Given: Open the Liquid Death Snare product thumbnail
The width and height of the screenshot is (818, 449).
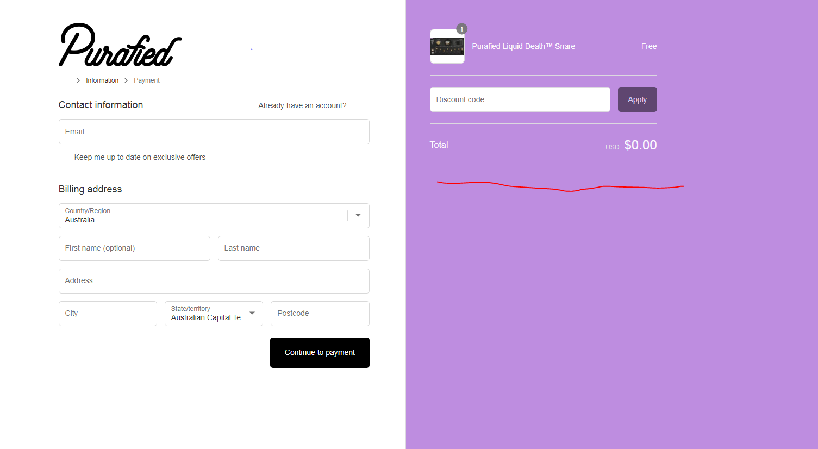Looking at the screenshot, I should coord(447,46).
